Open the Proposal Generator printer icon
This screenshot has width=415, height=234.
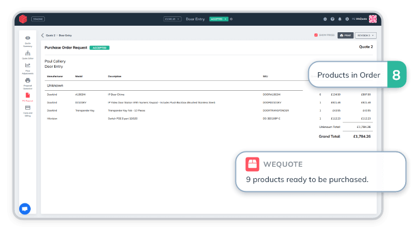27,82
